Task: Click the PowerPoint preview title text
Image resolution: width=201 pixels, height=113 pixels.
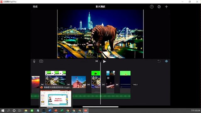Action: (x=57, y=87)
